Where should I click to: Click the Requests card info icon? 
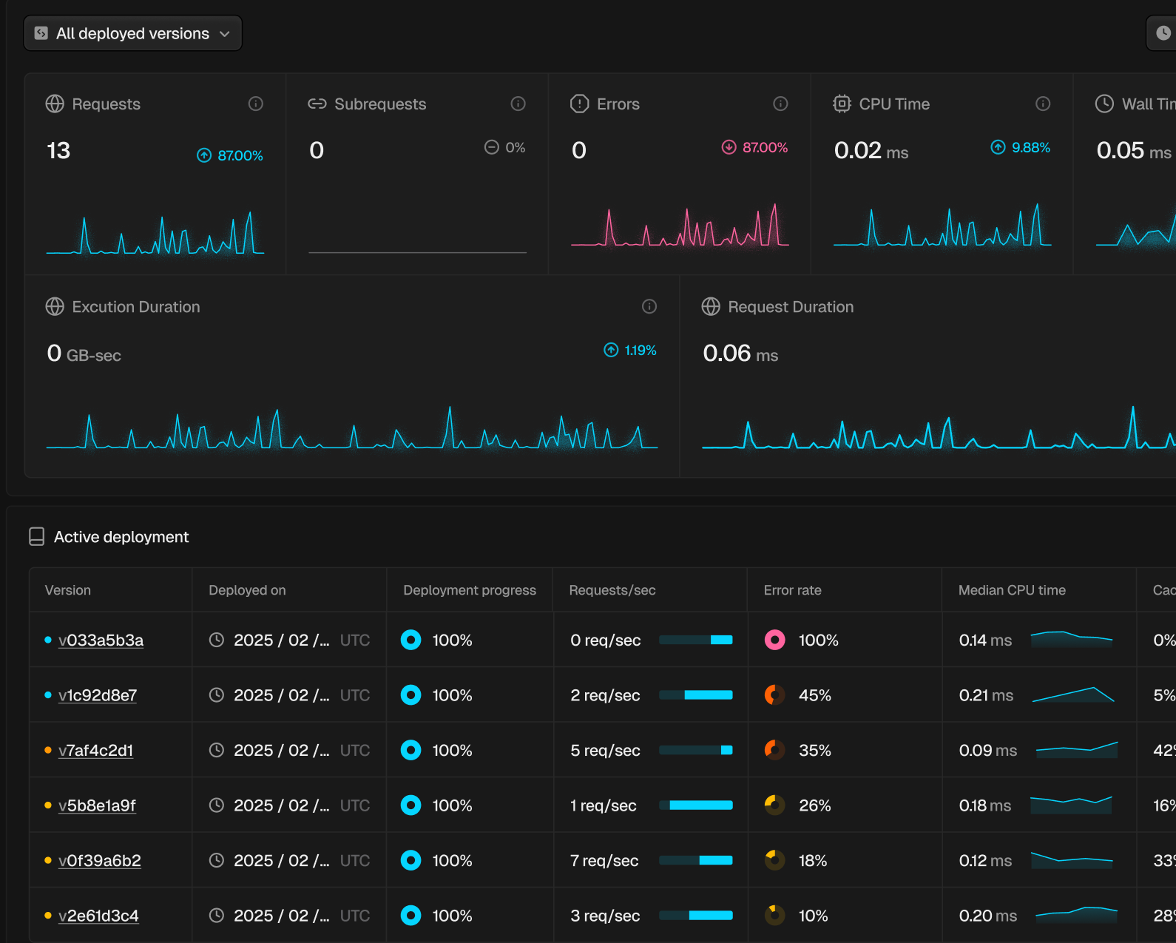[x=256, y=104]
